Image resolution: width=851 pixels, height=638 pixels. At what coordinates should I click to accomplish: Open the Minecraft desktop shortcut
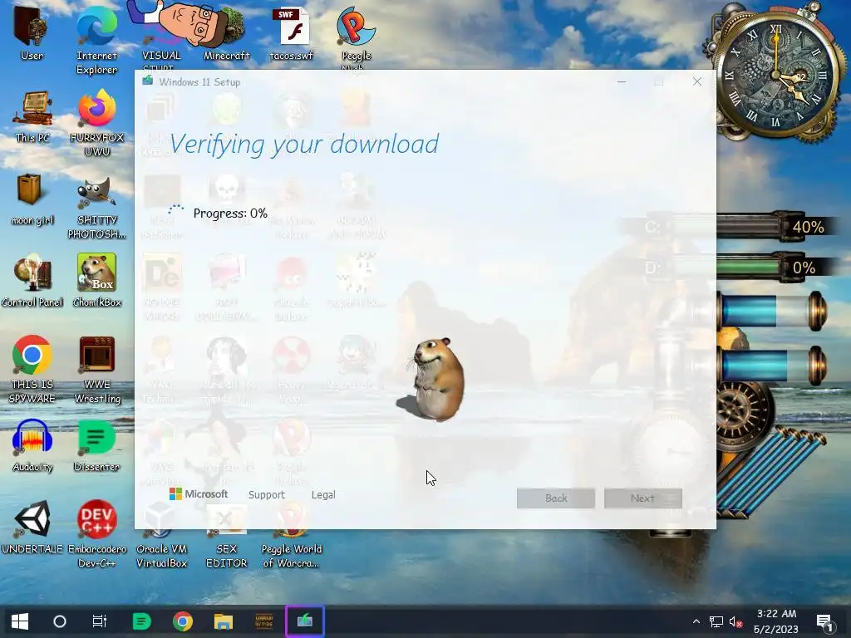(226, 32)
